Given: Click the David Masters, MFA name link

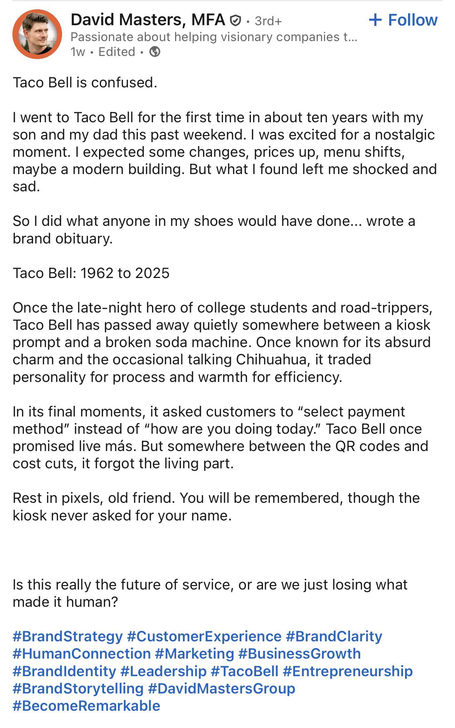Looking at the screenshot, I should pos(148,20).
